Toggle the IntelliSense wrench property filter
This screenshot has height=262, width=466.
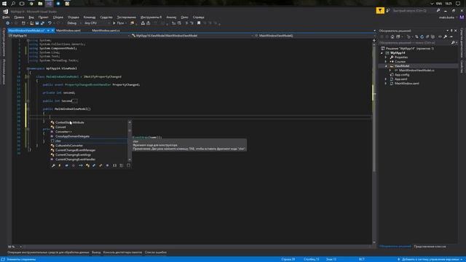[53, 165]
